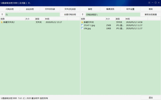Click 2020/05/12 14:58 timestamp
This screenshot has height=100, width=161.
click(x=134, y=22)
